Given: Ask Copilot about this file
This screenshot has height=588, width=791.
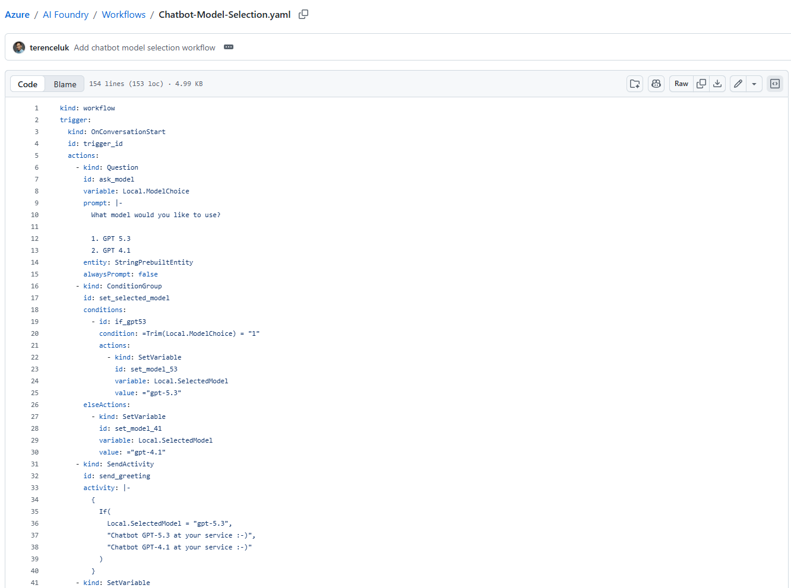Looking at the screenshot, I should pyautogui.click(x=656, y=84).
